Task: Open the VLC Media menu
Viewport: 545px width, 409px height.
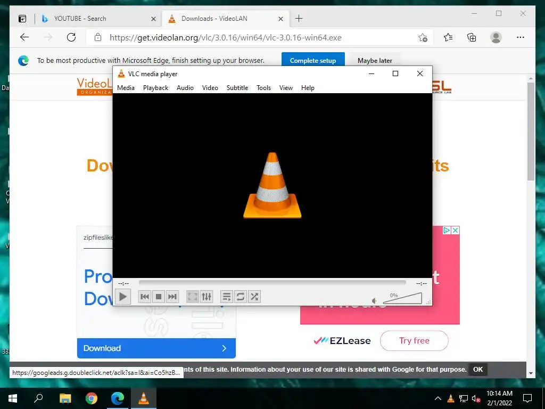Action: (x=126, y=88)
